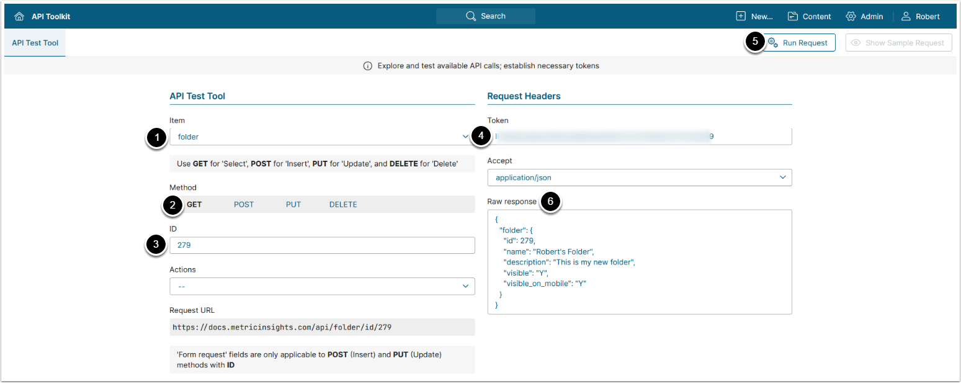This screenshot has height=383, width=961.
Task: Click the Token input field
Action: pos(640,136)
